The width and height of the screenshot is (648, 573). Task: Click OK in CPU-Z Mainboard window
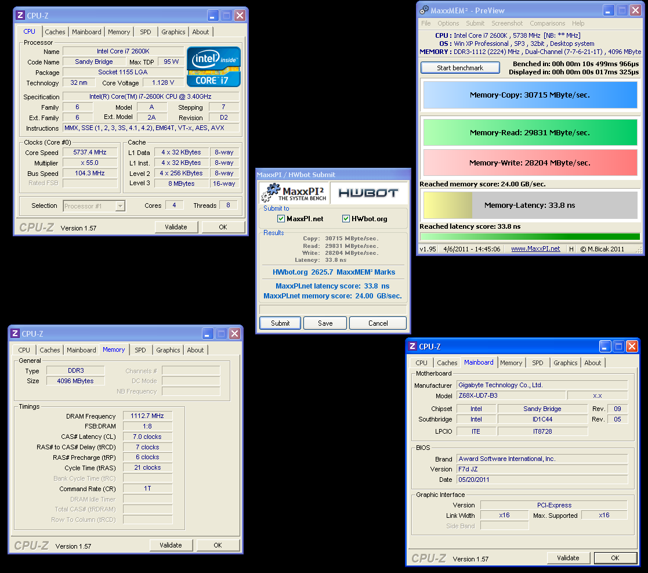616,558
